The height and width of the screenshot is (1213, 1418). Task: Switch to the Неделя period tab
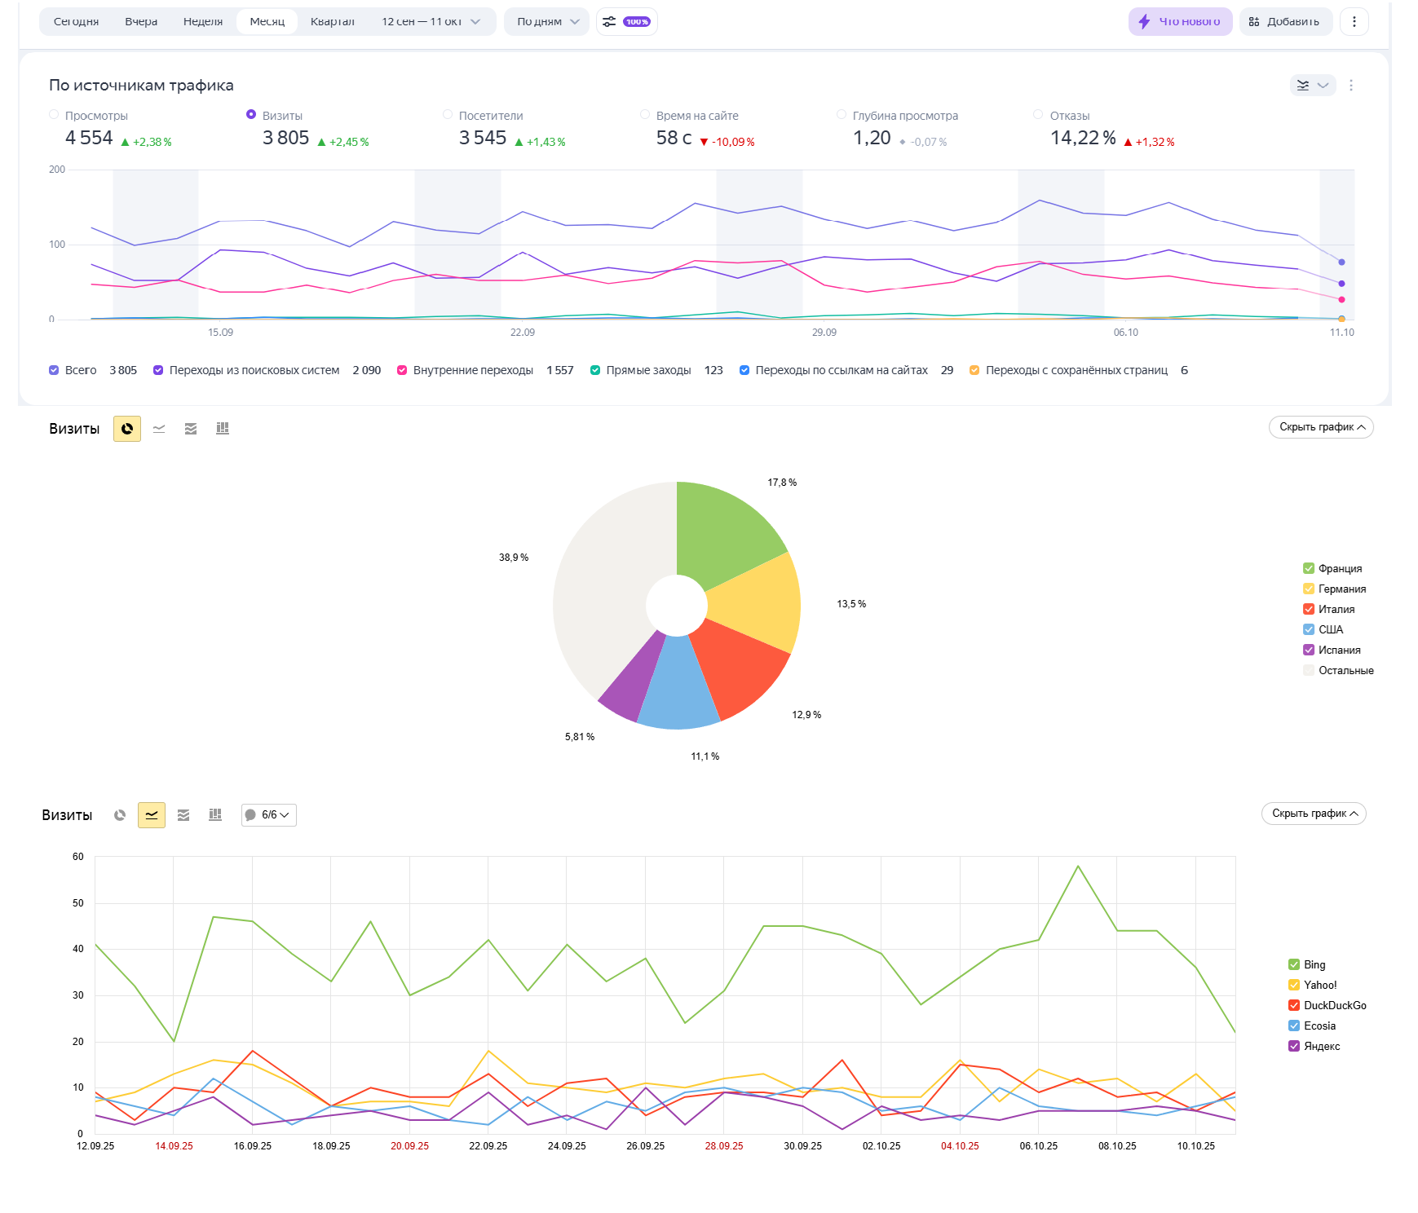tap(203, 22)
